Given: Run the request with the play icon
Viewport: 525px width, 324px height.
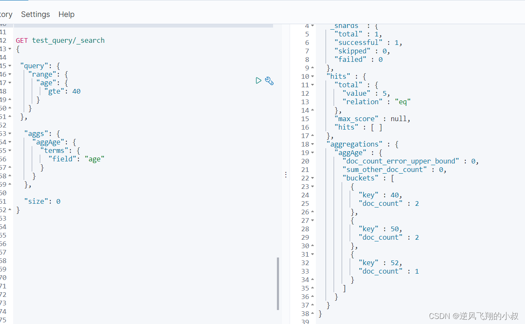Looking at the screenshot, I should [x=258, y=80].
